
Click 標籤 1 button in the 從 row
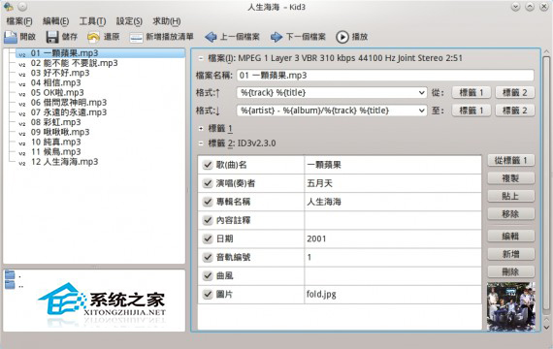tap(472, 93)
